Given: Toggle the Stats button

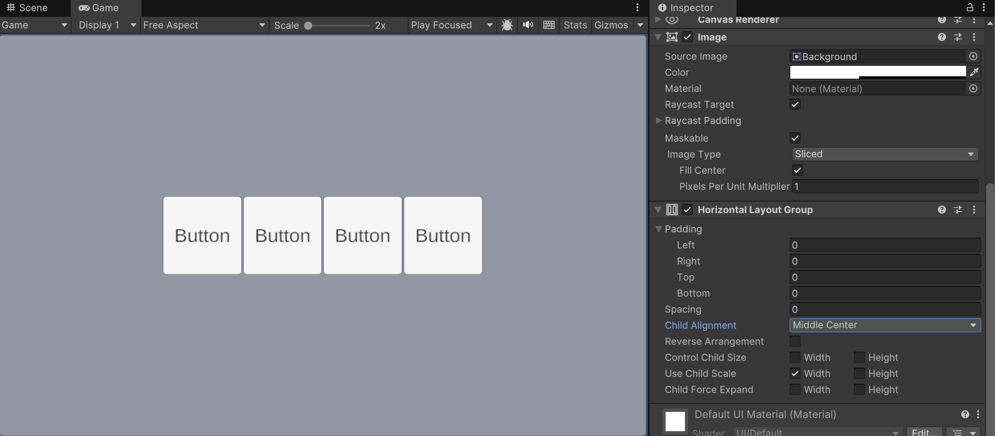Looking at the screenshot, I should [575, 25].
